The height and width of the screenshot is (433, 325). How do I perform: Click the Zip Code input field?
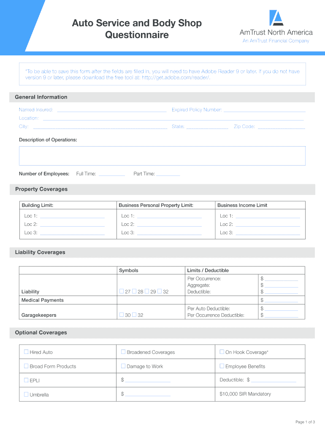pos(281,126)
